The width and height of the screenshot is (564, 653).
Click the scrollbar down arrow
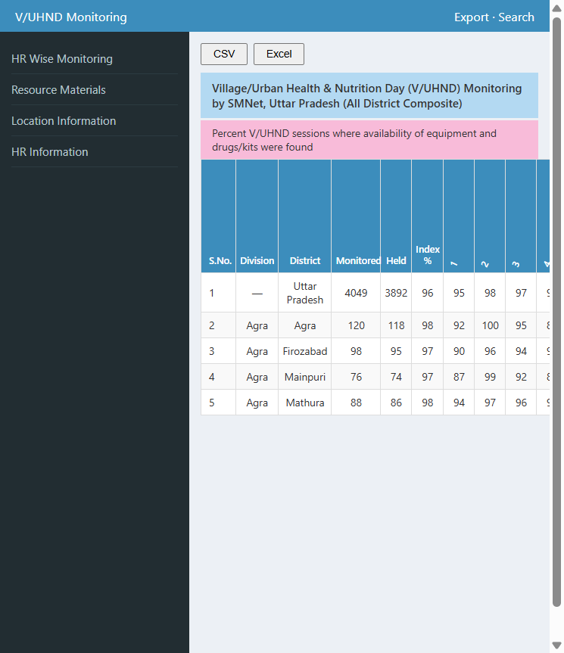pyautogui.click(x=556, y=645)
